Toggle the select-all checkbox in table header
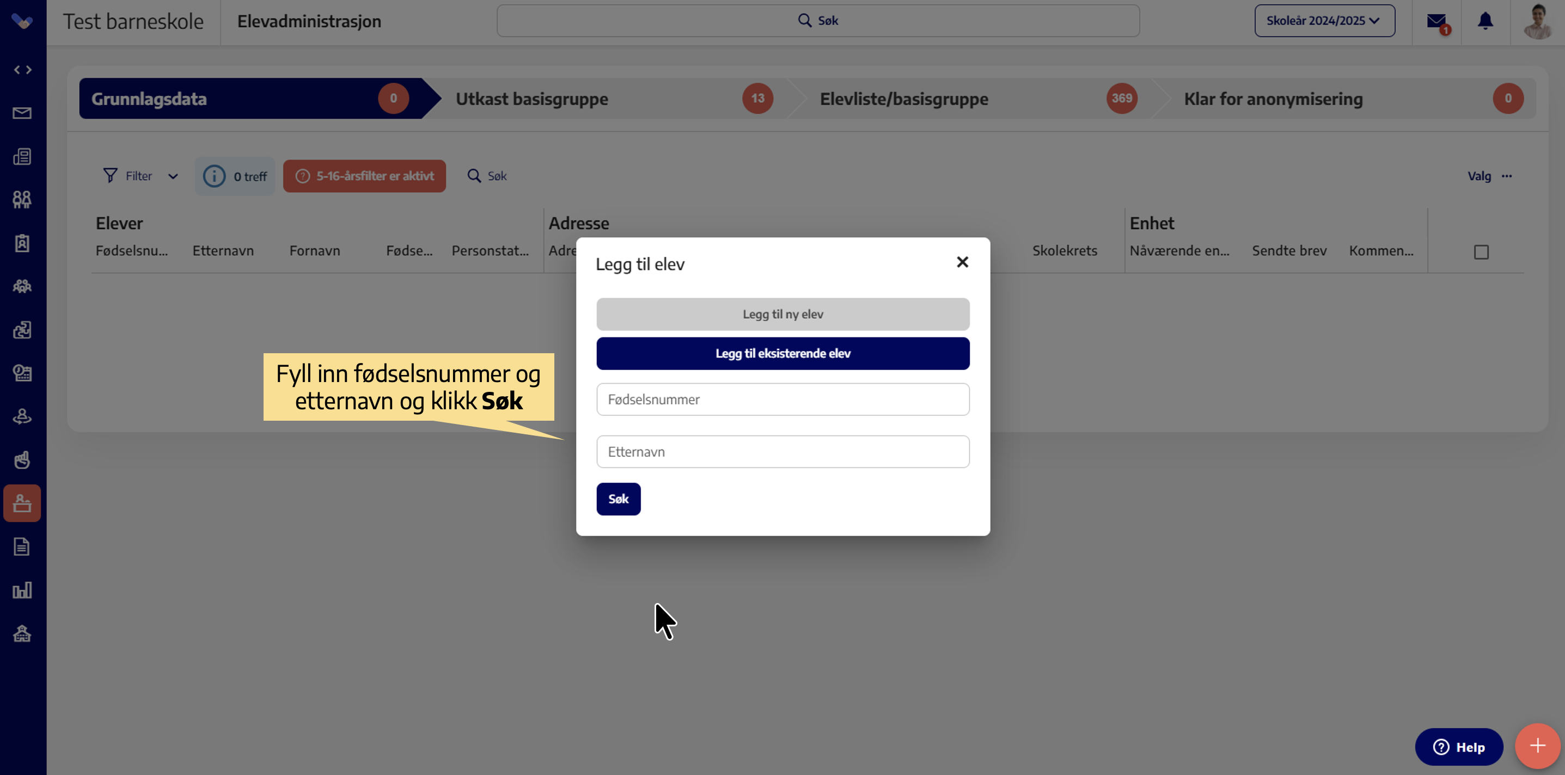Viewport: 1565px width, 775px height. pos(1481,252)
